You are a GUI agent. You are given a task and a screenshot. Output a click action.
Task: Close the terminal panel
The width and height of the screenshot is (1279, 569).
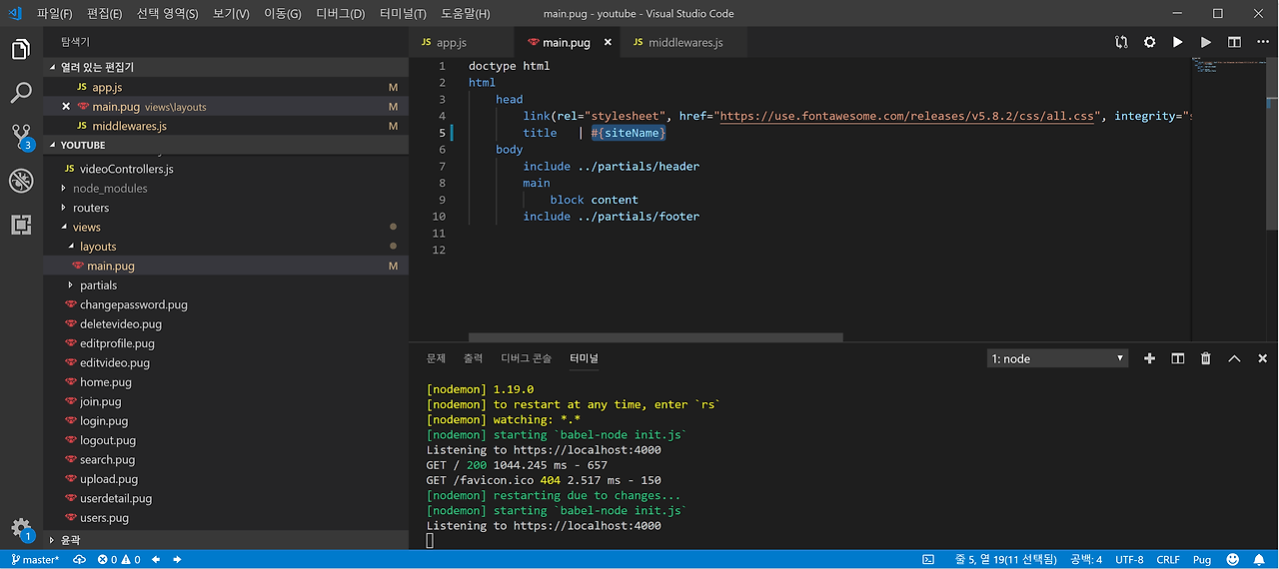click(1262, 358)
